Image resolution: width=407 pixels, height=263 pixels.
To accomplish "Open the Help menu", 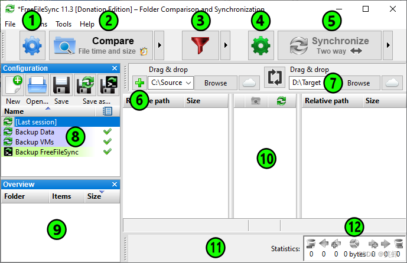I will [x=87, y=24].
